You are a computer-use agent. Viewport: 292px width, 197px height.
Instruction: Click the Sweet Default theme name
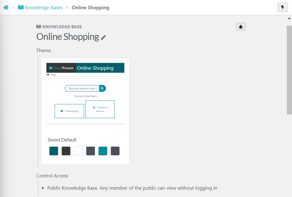(x=62, y=140)
